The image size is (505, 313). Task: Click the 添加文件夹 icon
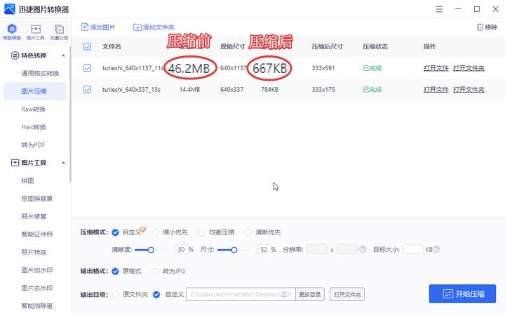pyautogui.click(x=137, y=27)
